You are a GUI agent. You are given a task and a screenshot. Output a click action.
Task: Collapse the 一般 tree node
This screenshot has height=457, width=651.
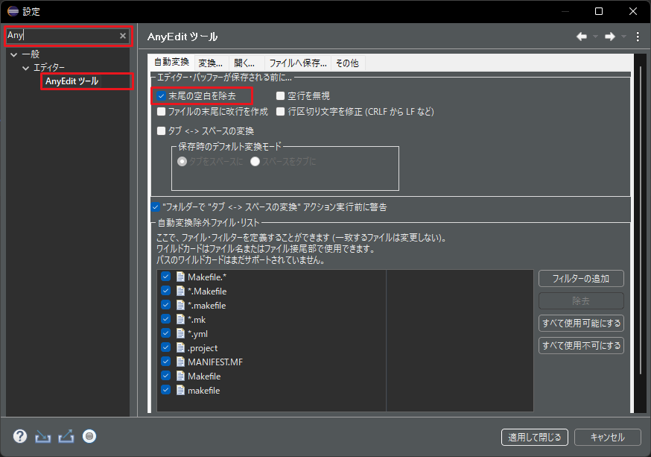pyautogui.click(x=13, y=54)
